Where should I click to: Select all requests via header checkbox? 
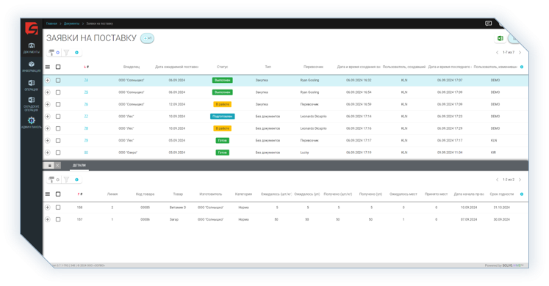58,67
